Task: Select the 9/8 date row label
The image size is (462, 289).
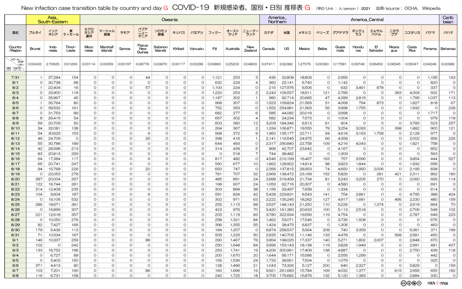Action: point(15,276)
